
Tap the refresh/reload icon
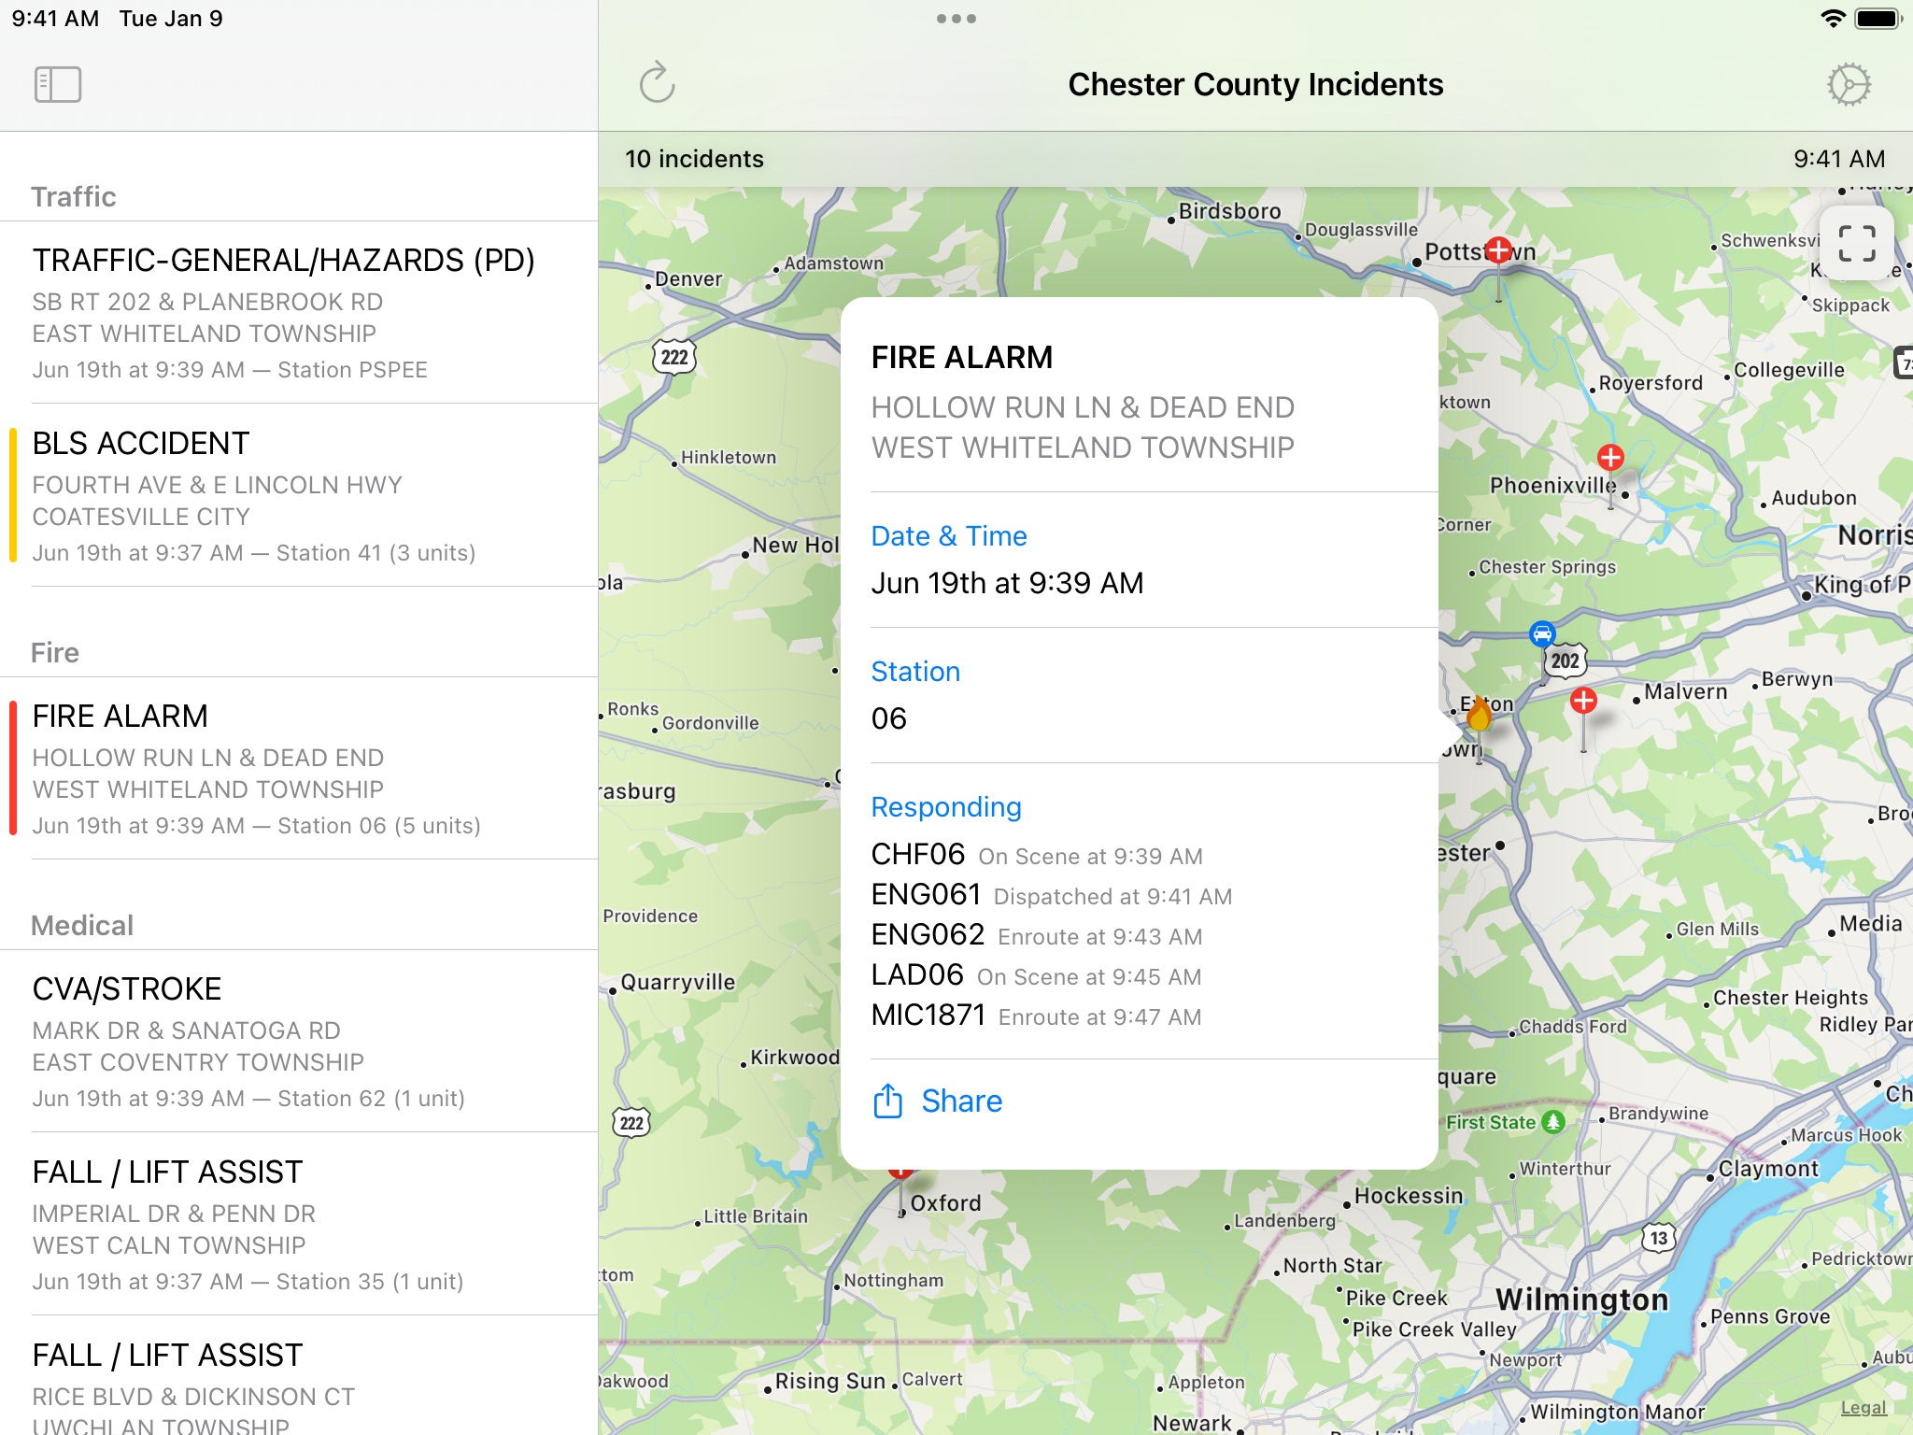[657, 83]
